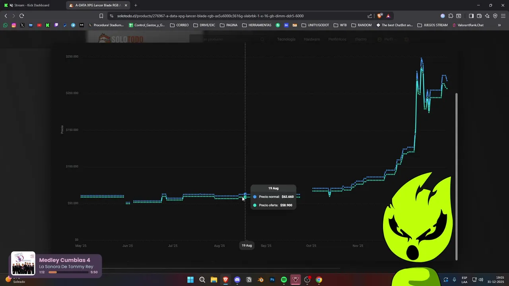Viewport: 509px width, 286px height.
Task: Open UNITY/GODOT bookmarks folder
Action: [315, 25]
